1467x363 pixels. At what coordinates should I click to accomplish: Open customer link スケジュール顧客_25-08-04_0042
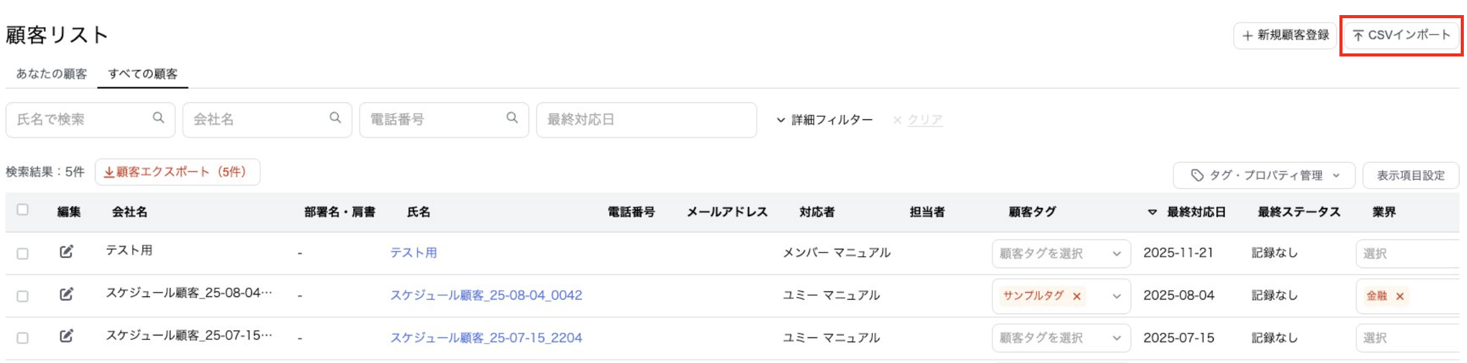tap(486, 295)
